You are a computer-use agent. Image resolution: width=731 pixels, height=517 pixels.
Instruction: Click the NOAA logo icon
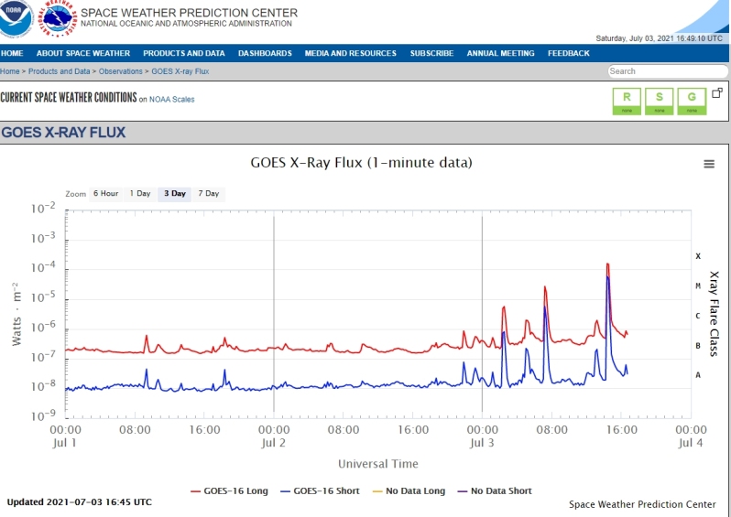tap(16, 17)
